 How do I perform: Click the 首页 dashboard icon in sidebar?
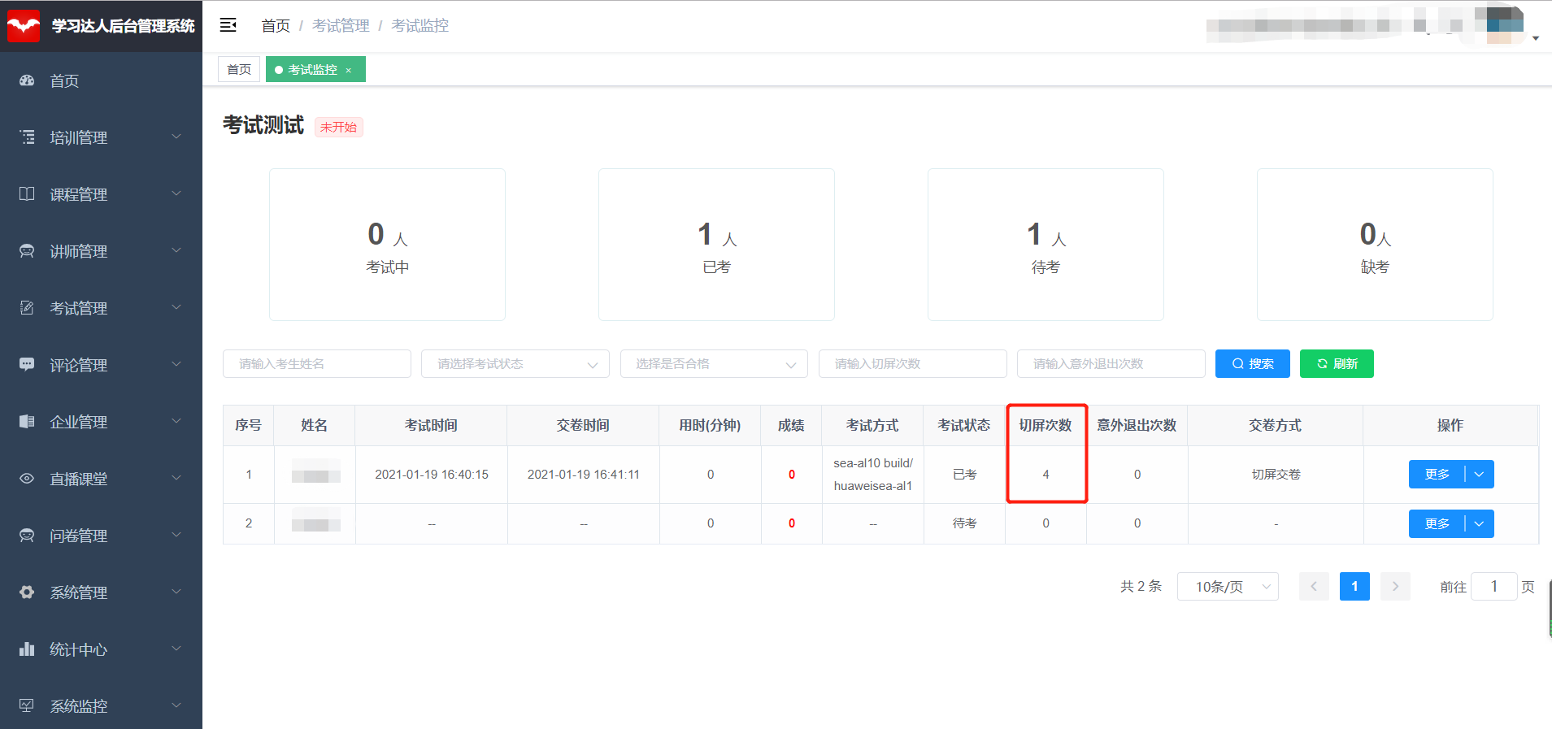click(x=27, y=80)
